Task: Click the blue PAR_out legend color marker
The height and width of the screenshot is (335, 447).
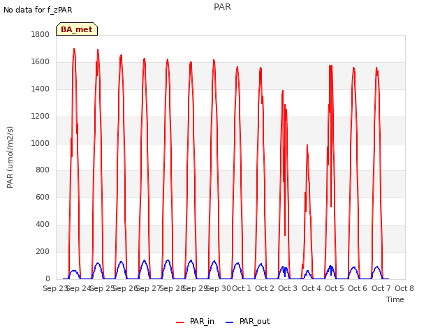Action: click(x=230, y=322)
